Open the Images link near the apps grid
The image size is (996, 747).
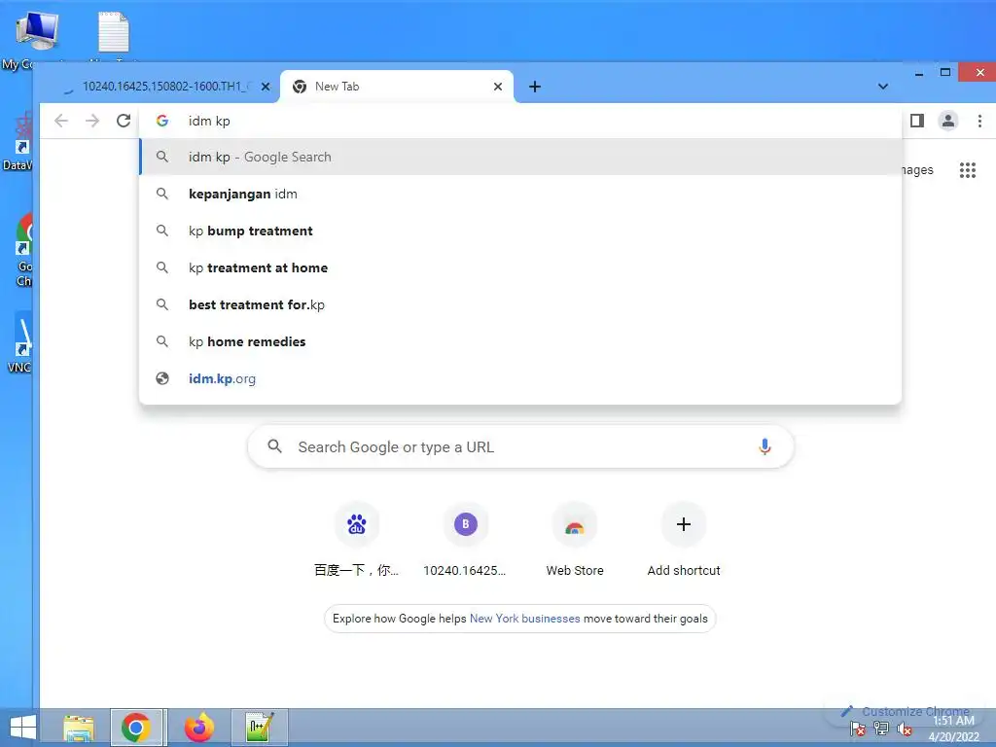click(917, 169)
